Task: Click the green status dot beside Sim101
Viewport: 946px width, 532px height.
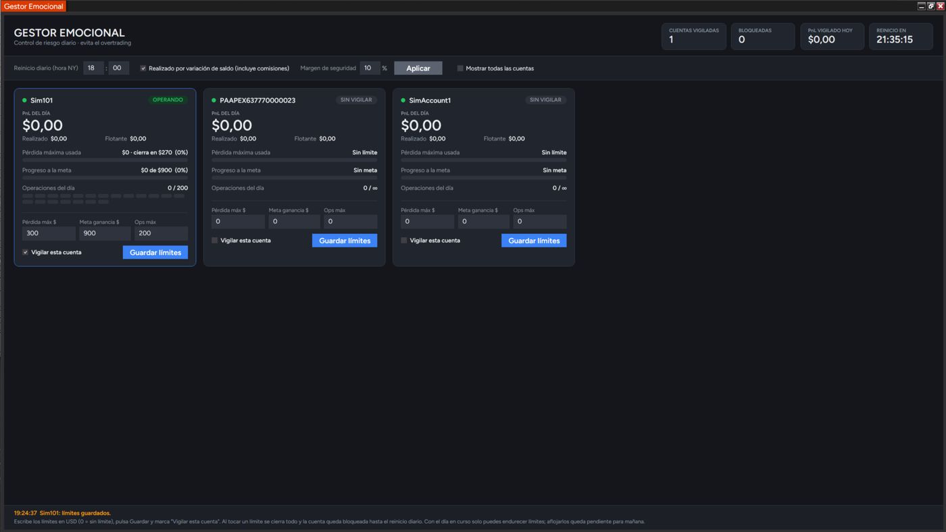Action: click(x=24, y=100)
